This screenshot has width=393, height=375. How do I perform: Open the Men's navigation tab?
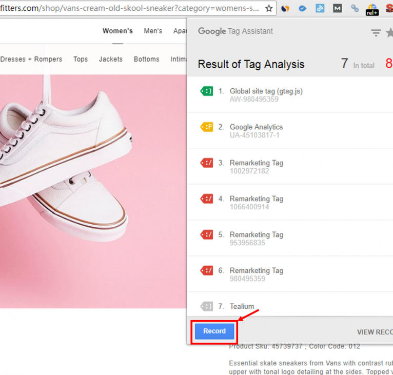153,31
